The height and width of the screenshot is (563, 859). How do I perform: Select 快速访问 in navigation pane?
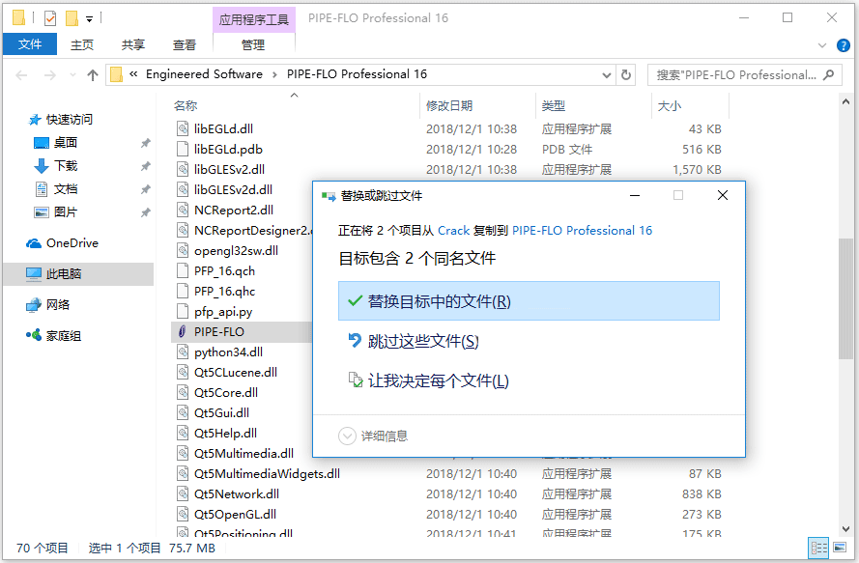pos(69,120)
